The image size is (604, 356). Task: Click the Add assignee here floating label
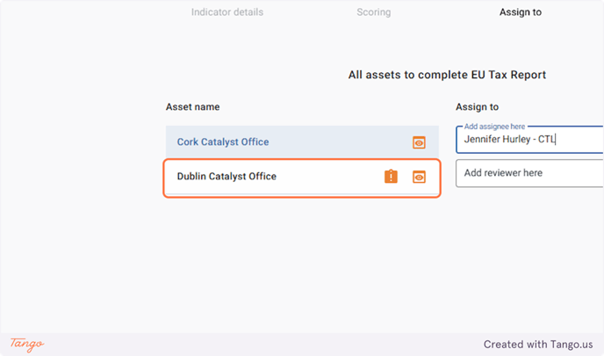click(494, 127)
